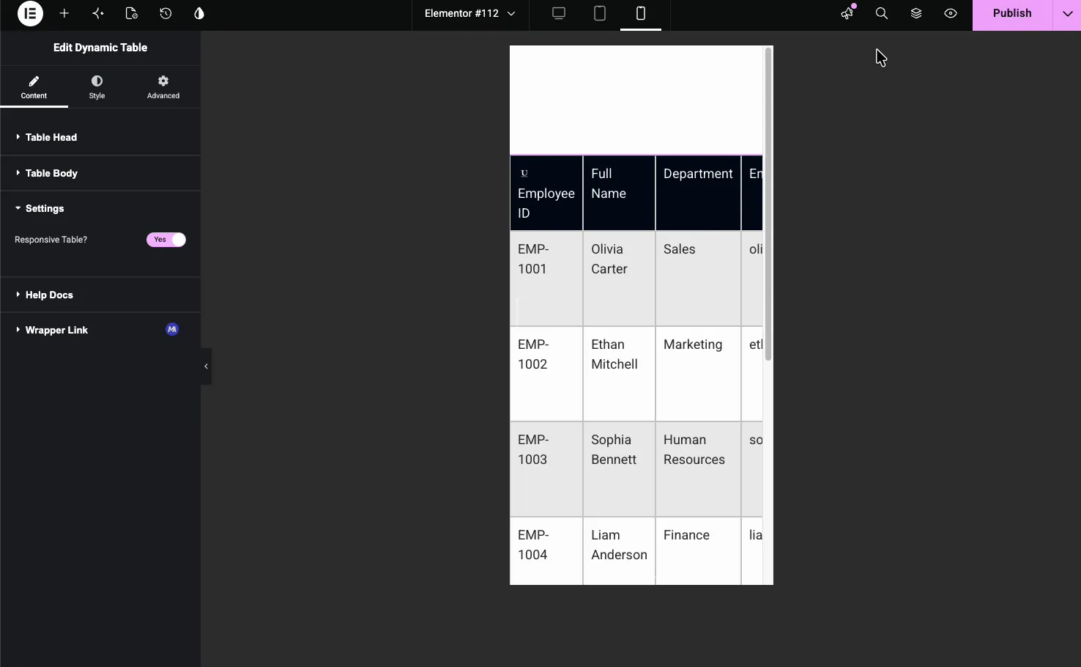Expand the Table Head section
Image resolution: width=1081 pixels, height=667 pixels.
point(100,137)
